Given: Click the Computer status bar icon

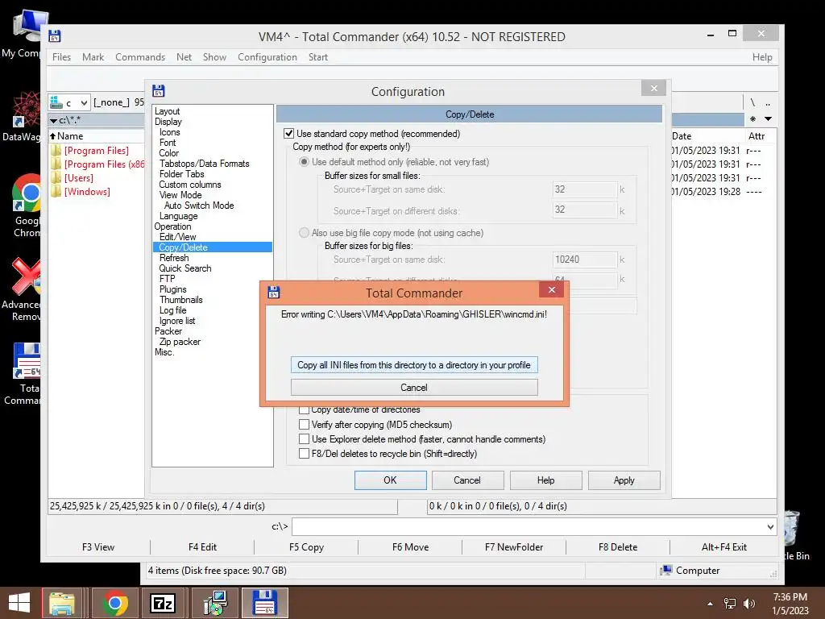Looking at the screenshot, I should click(x=666, y=570).
